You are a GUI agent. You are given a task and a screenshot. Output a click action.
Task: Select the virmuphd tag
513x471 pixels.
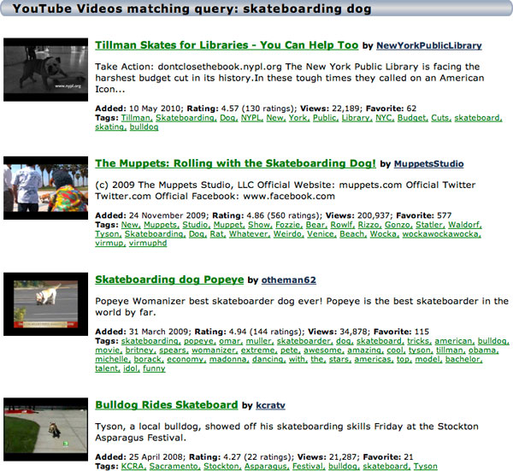[x=148, y=243]
